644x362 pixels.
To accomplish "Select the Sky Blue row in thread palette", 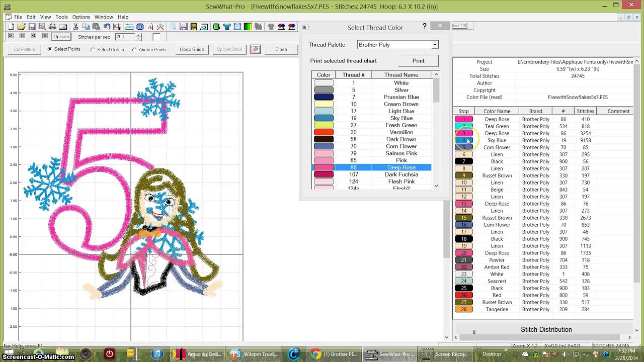I will click(x=371, y=118).
